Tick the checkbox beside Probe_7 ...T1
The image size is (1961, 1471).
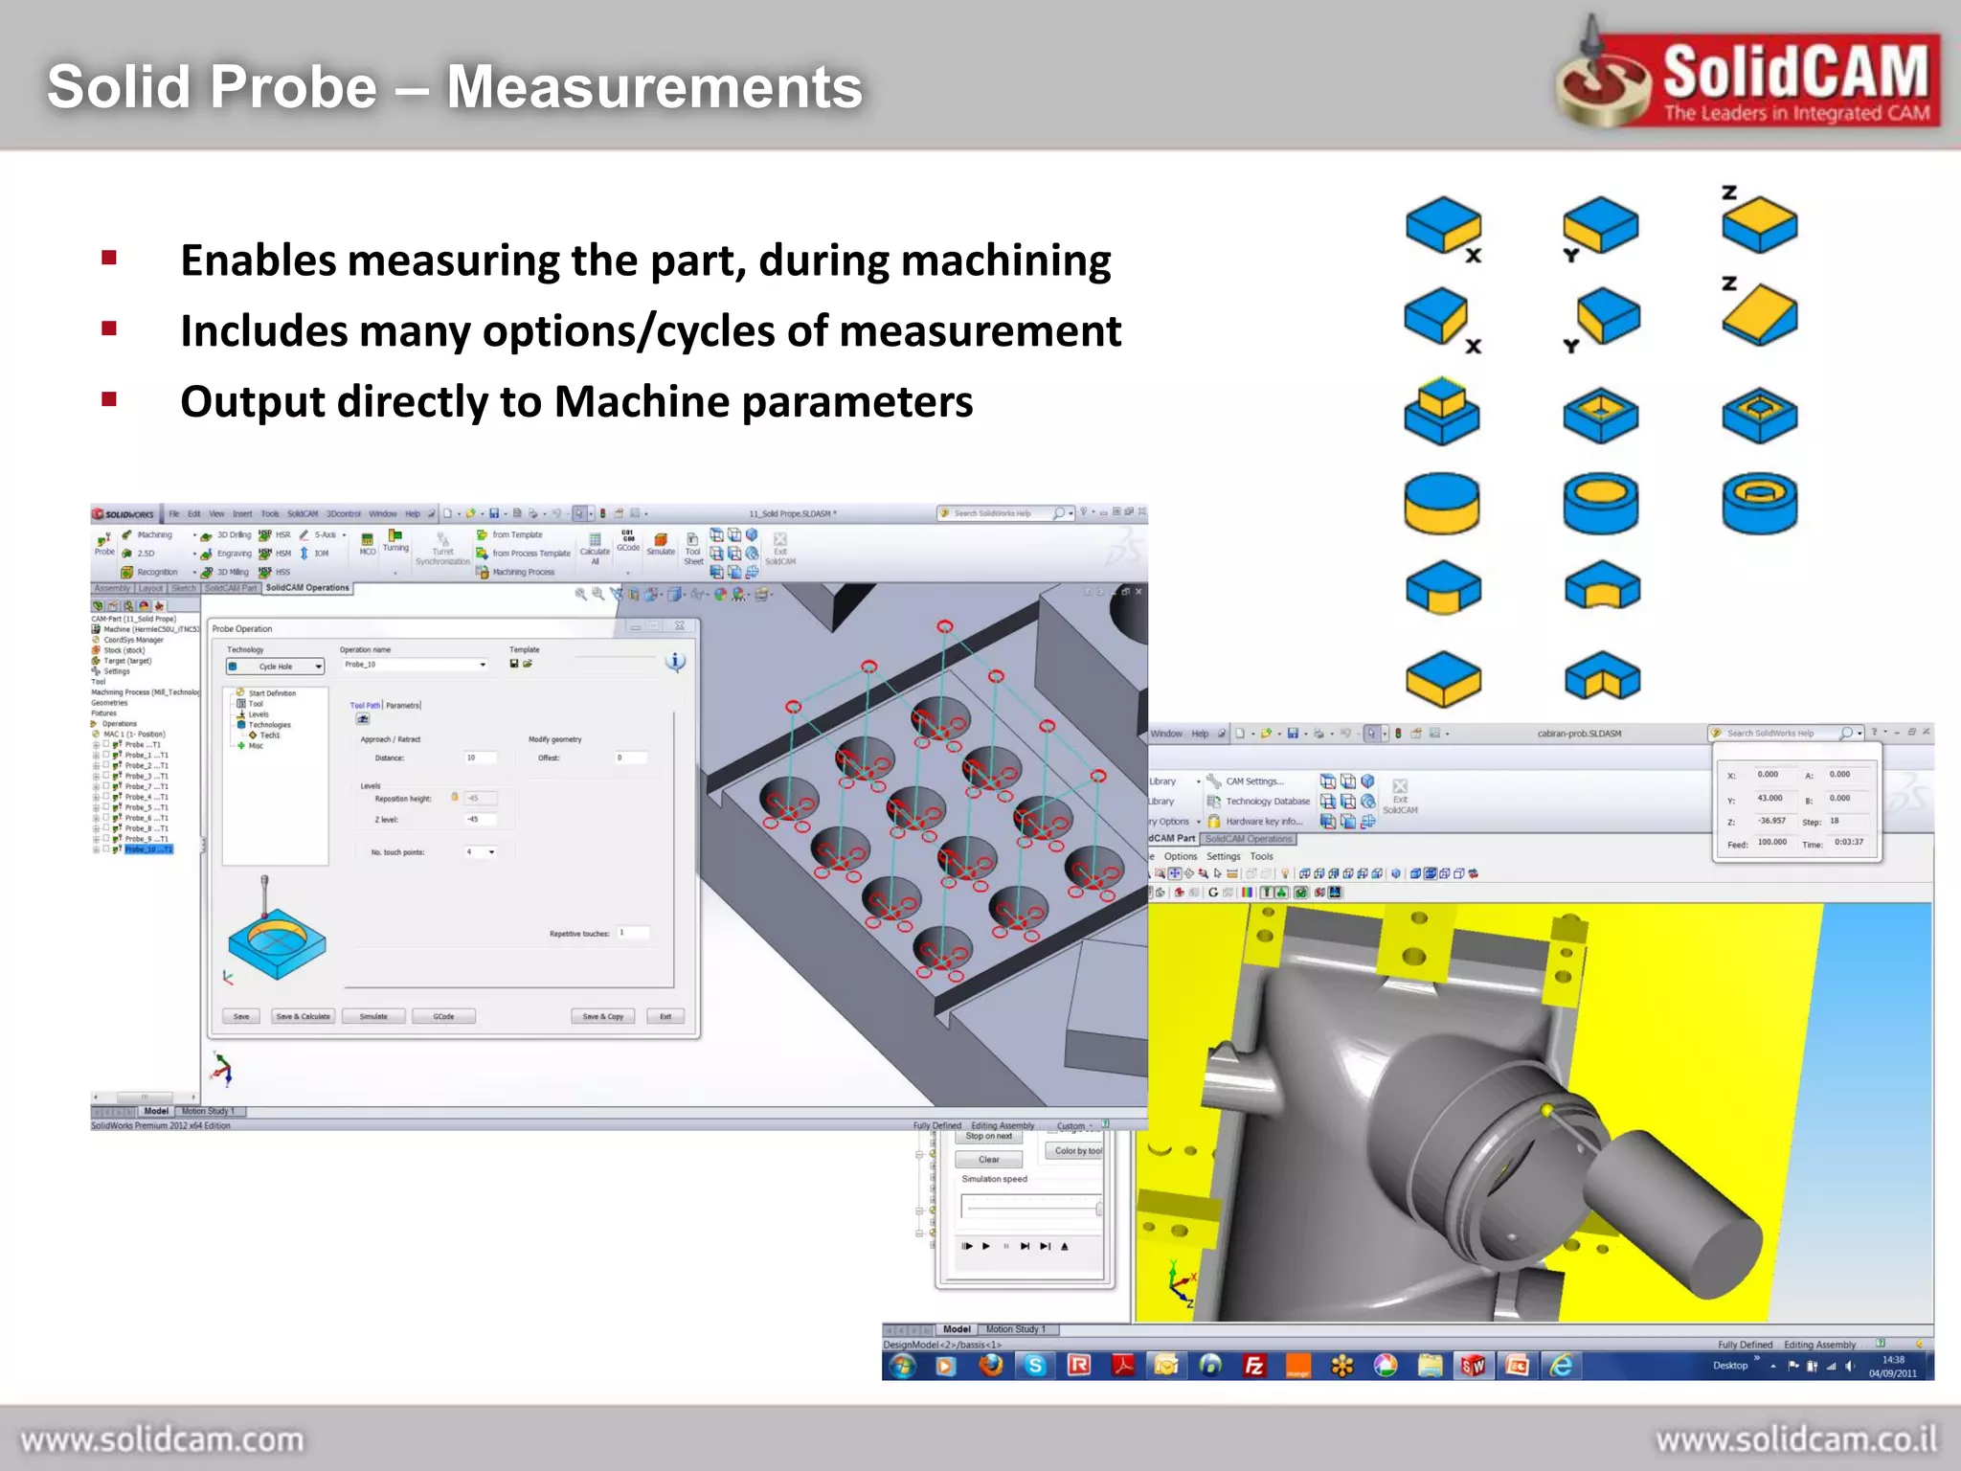107,786
